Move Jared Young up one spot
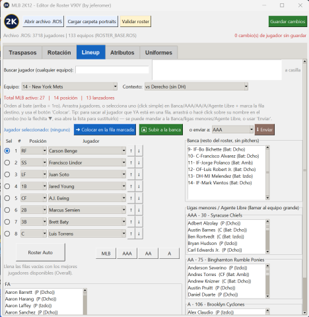 pos(131,186)
